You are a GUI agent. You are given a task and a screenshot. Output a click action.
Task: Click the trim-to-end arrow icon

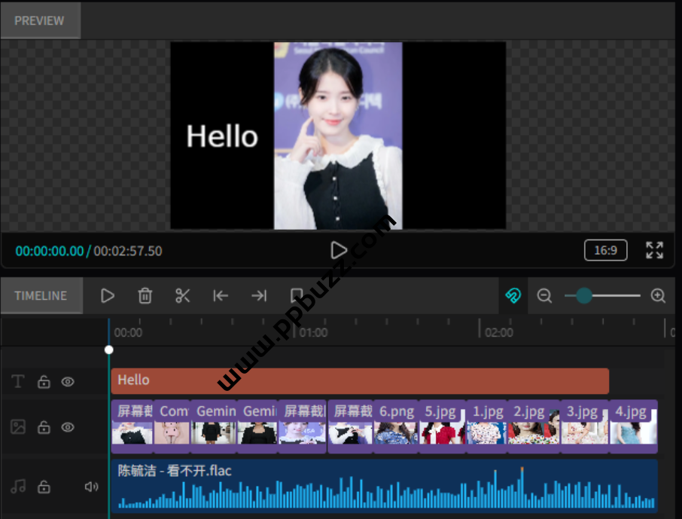(259, 296)
